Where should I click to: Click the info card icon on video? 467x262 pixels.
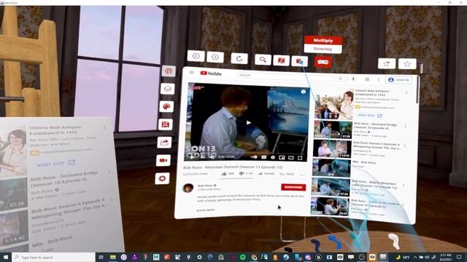[x=304, y=92]
